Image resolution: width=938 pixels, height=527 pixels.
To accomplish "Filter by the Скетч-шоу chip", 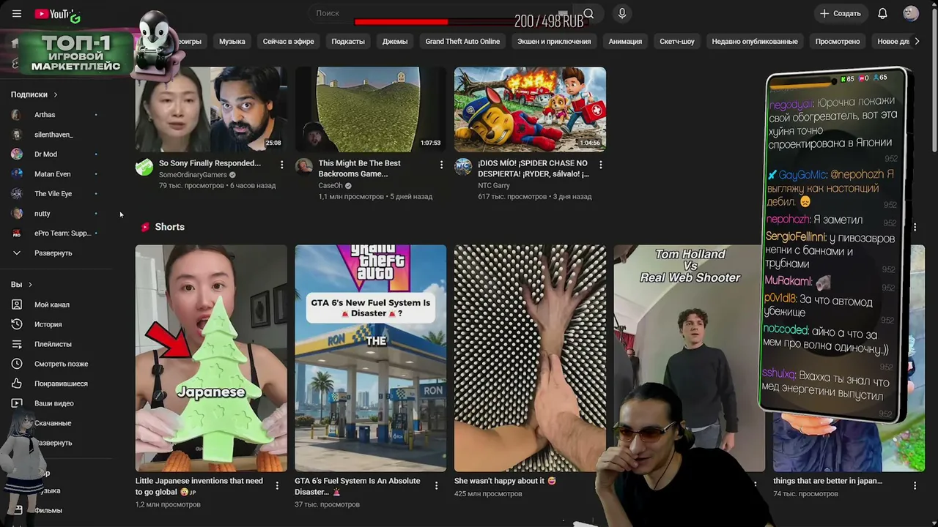I will coord(677,42).
